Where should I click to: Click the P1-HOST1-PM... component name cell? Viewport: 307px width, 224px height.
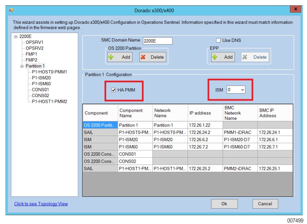tap(135, 169)
